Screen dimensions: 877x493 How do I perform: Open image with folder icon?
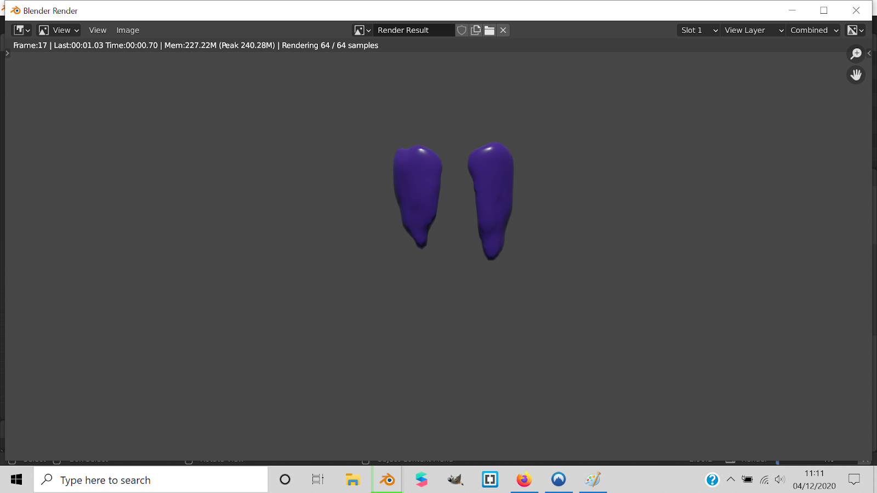pos(489,30)
